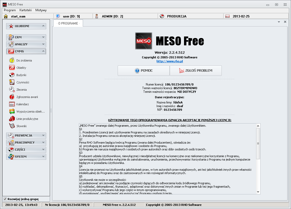Click the MESO logo image
Image resolution: width=291 pixels, height=209 pixels.
(144, 41)
